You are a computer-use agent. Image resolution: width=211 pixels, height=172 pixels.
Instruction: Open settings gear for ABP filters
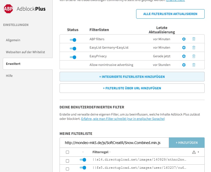[x=184, y=39]
